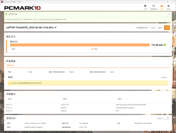Click the pencil icon to rename result

click(55, 28)
